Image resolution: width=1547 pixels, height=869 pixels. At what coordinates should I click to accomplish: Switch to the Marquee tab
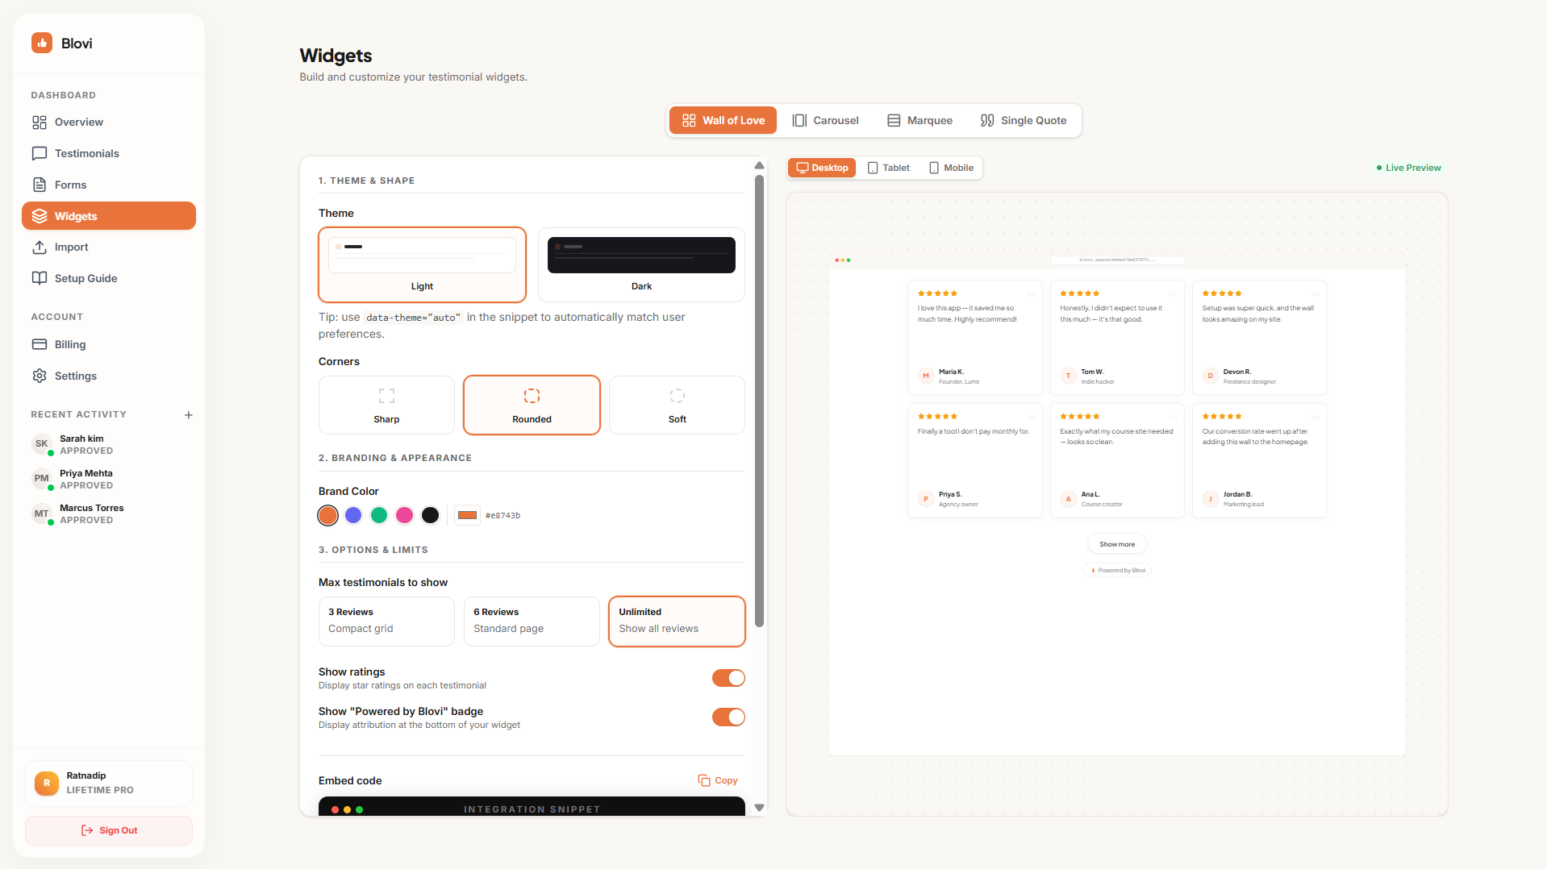point(919,120)
